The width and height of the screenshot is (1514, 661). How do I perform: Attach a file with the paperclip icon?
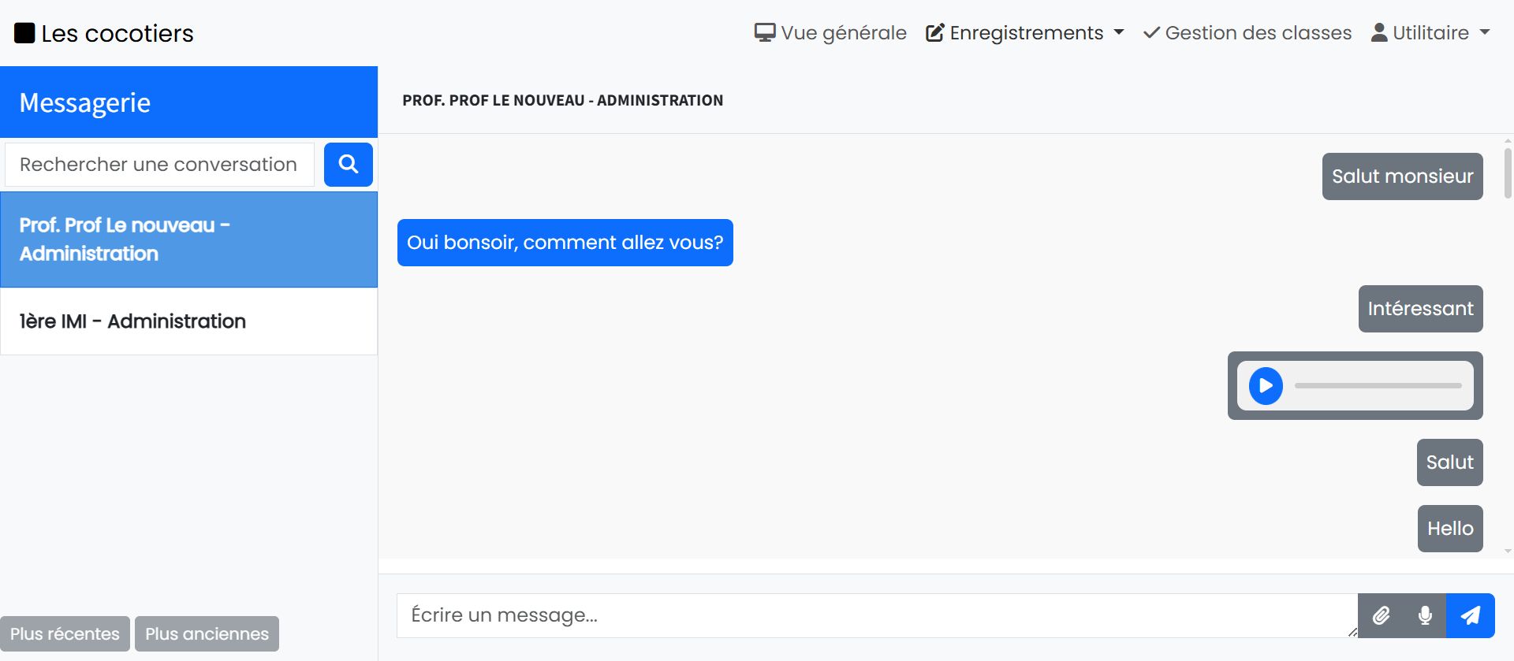click(1381, 615)
